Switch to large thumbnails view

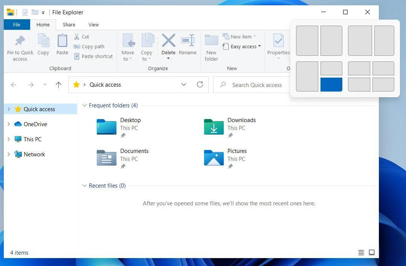(x=372, y=252)
